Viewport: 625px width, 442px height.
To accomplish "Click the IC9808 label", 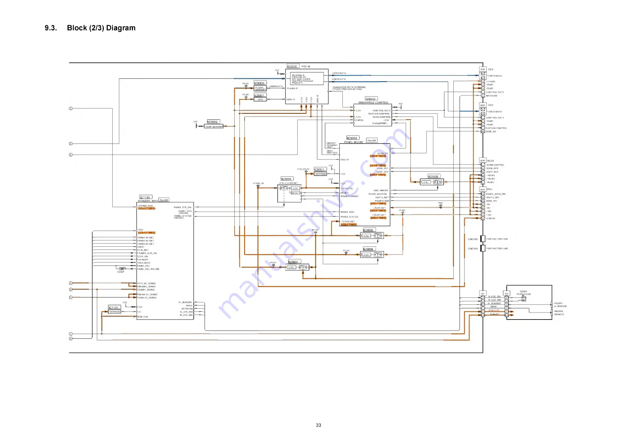I will [x=434, y=176].
